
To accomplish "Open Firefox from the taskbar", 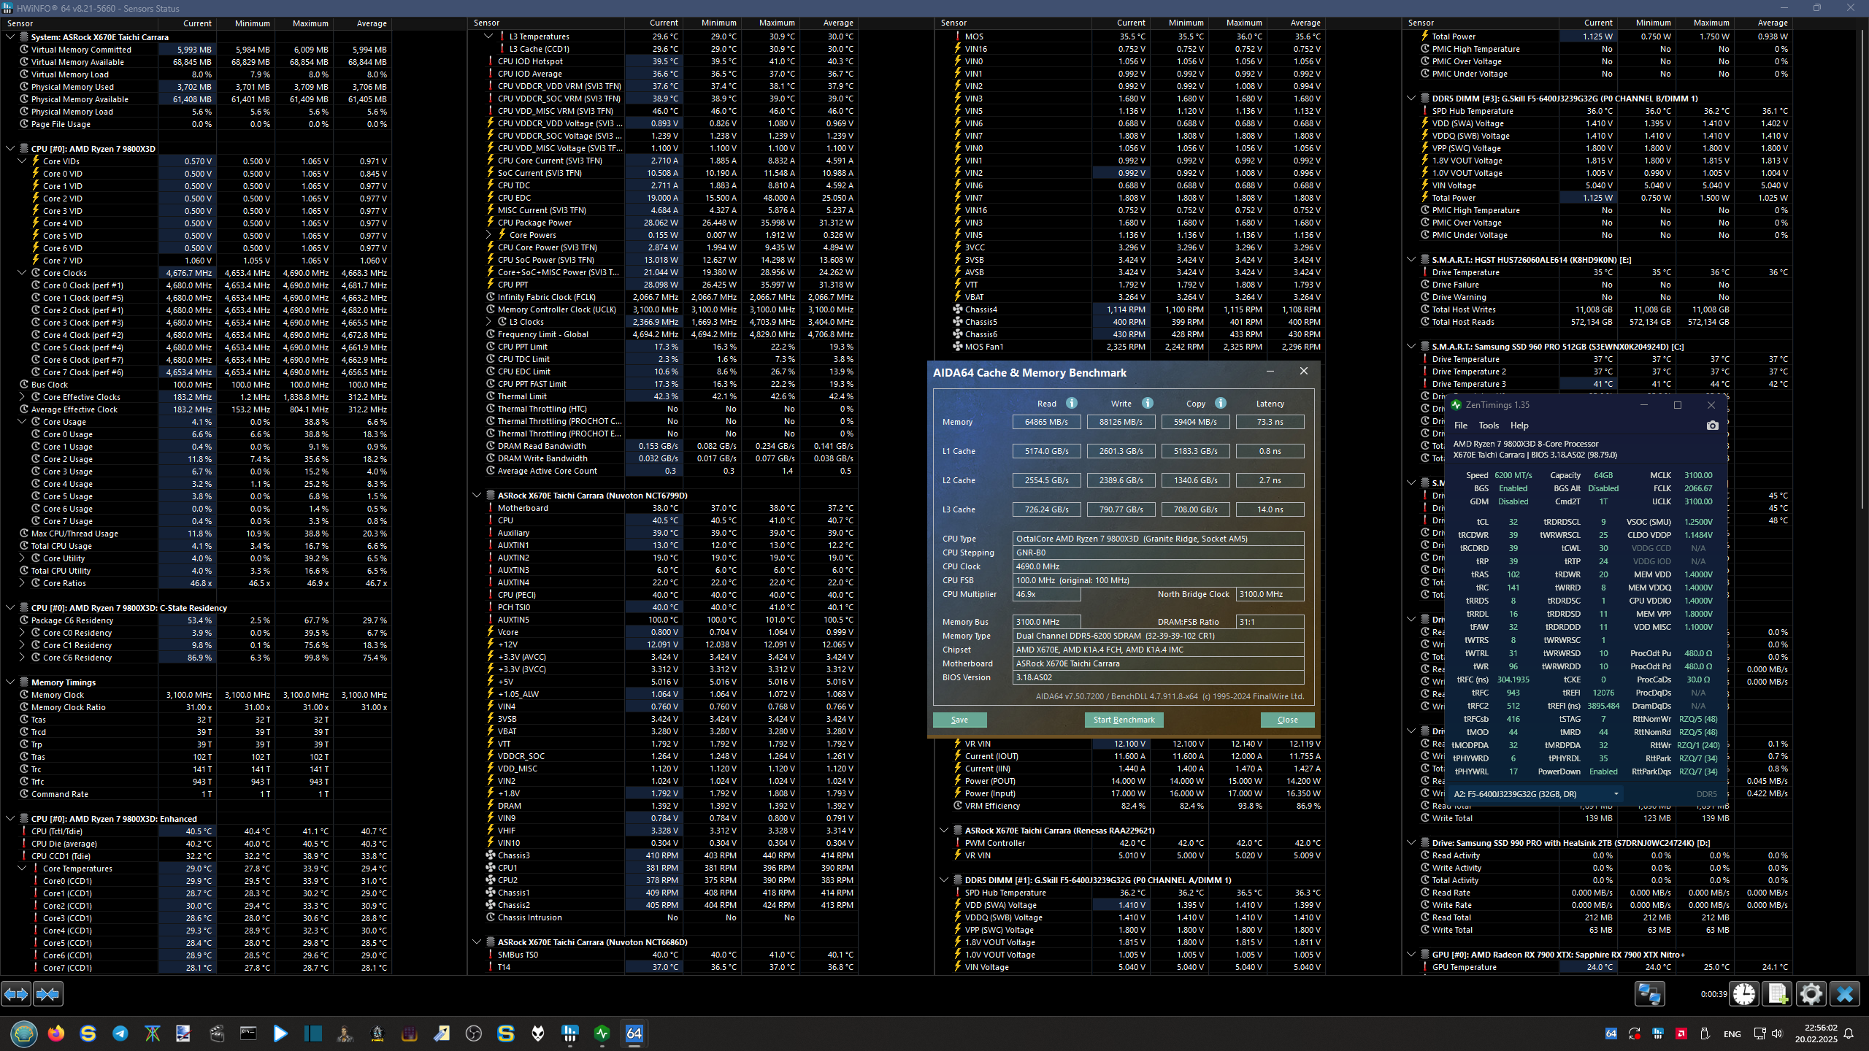I will tap(56, 1033).
